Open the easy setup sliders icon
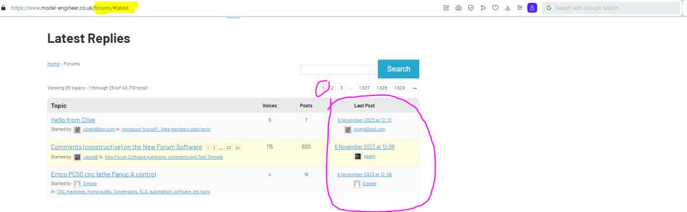687x212 pixels. coord(520,8)
